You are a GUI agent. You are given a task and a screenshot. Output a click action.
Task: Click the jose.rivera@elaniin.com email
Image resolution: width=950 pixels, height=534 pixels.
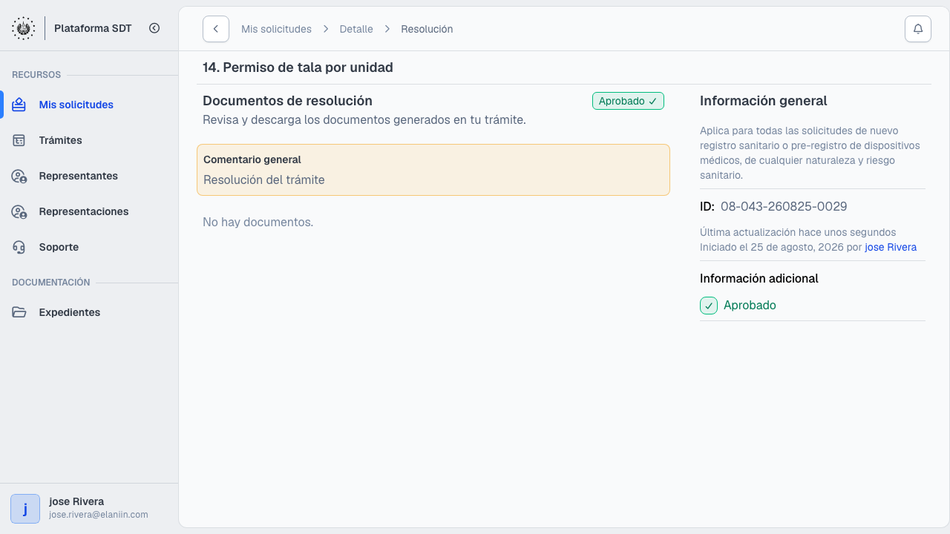pos(99,515)
